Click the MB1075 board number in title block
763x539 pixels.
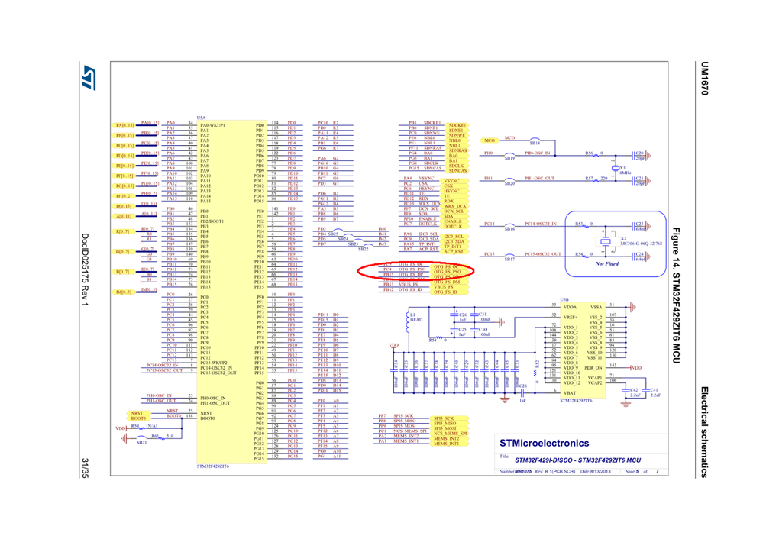(x=523, y=471)
